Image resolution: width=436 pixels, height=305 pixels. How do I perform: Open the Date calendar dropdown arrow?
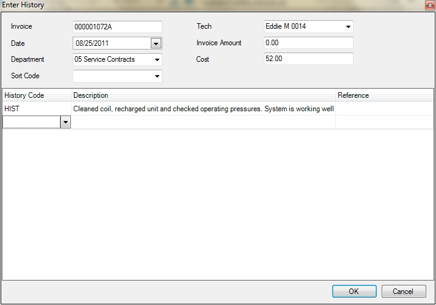[x=156, y=43]
